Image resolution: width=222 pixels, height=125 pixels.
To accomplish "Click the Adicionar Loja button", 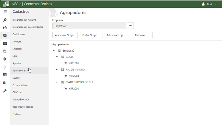I will pyautogui.click(x=115, y=35).
